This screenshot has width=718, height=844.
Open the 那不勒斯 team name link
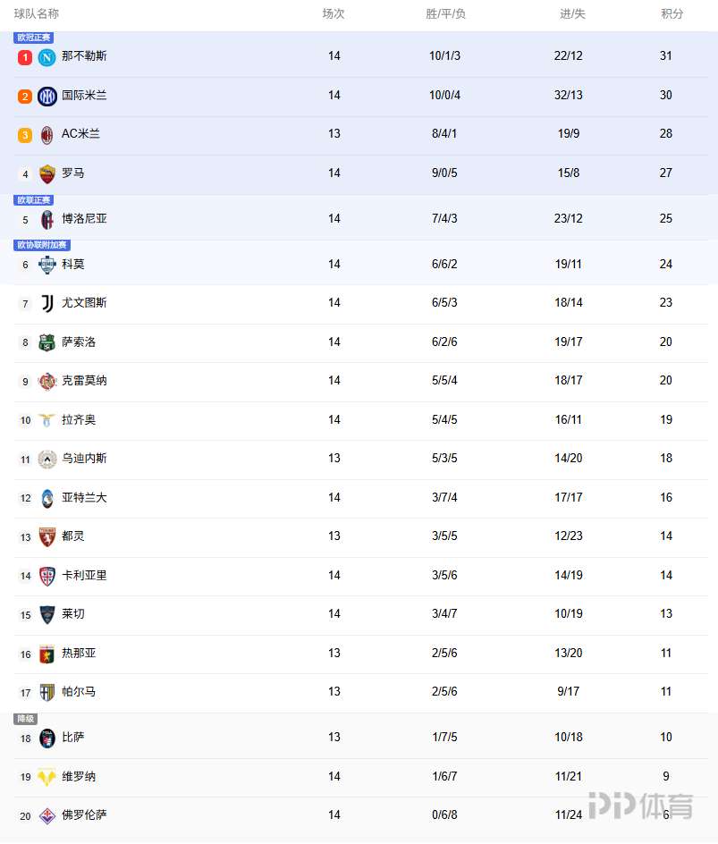tap(84, 56)
